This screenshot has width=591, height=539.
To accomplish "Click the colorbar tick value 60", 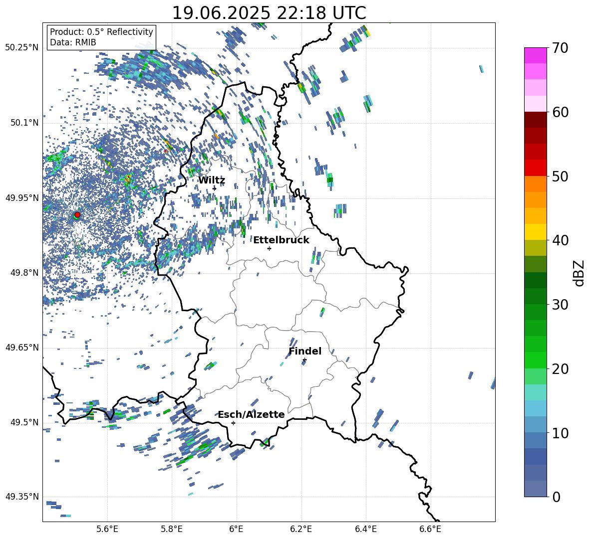I will [560, 112].
